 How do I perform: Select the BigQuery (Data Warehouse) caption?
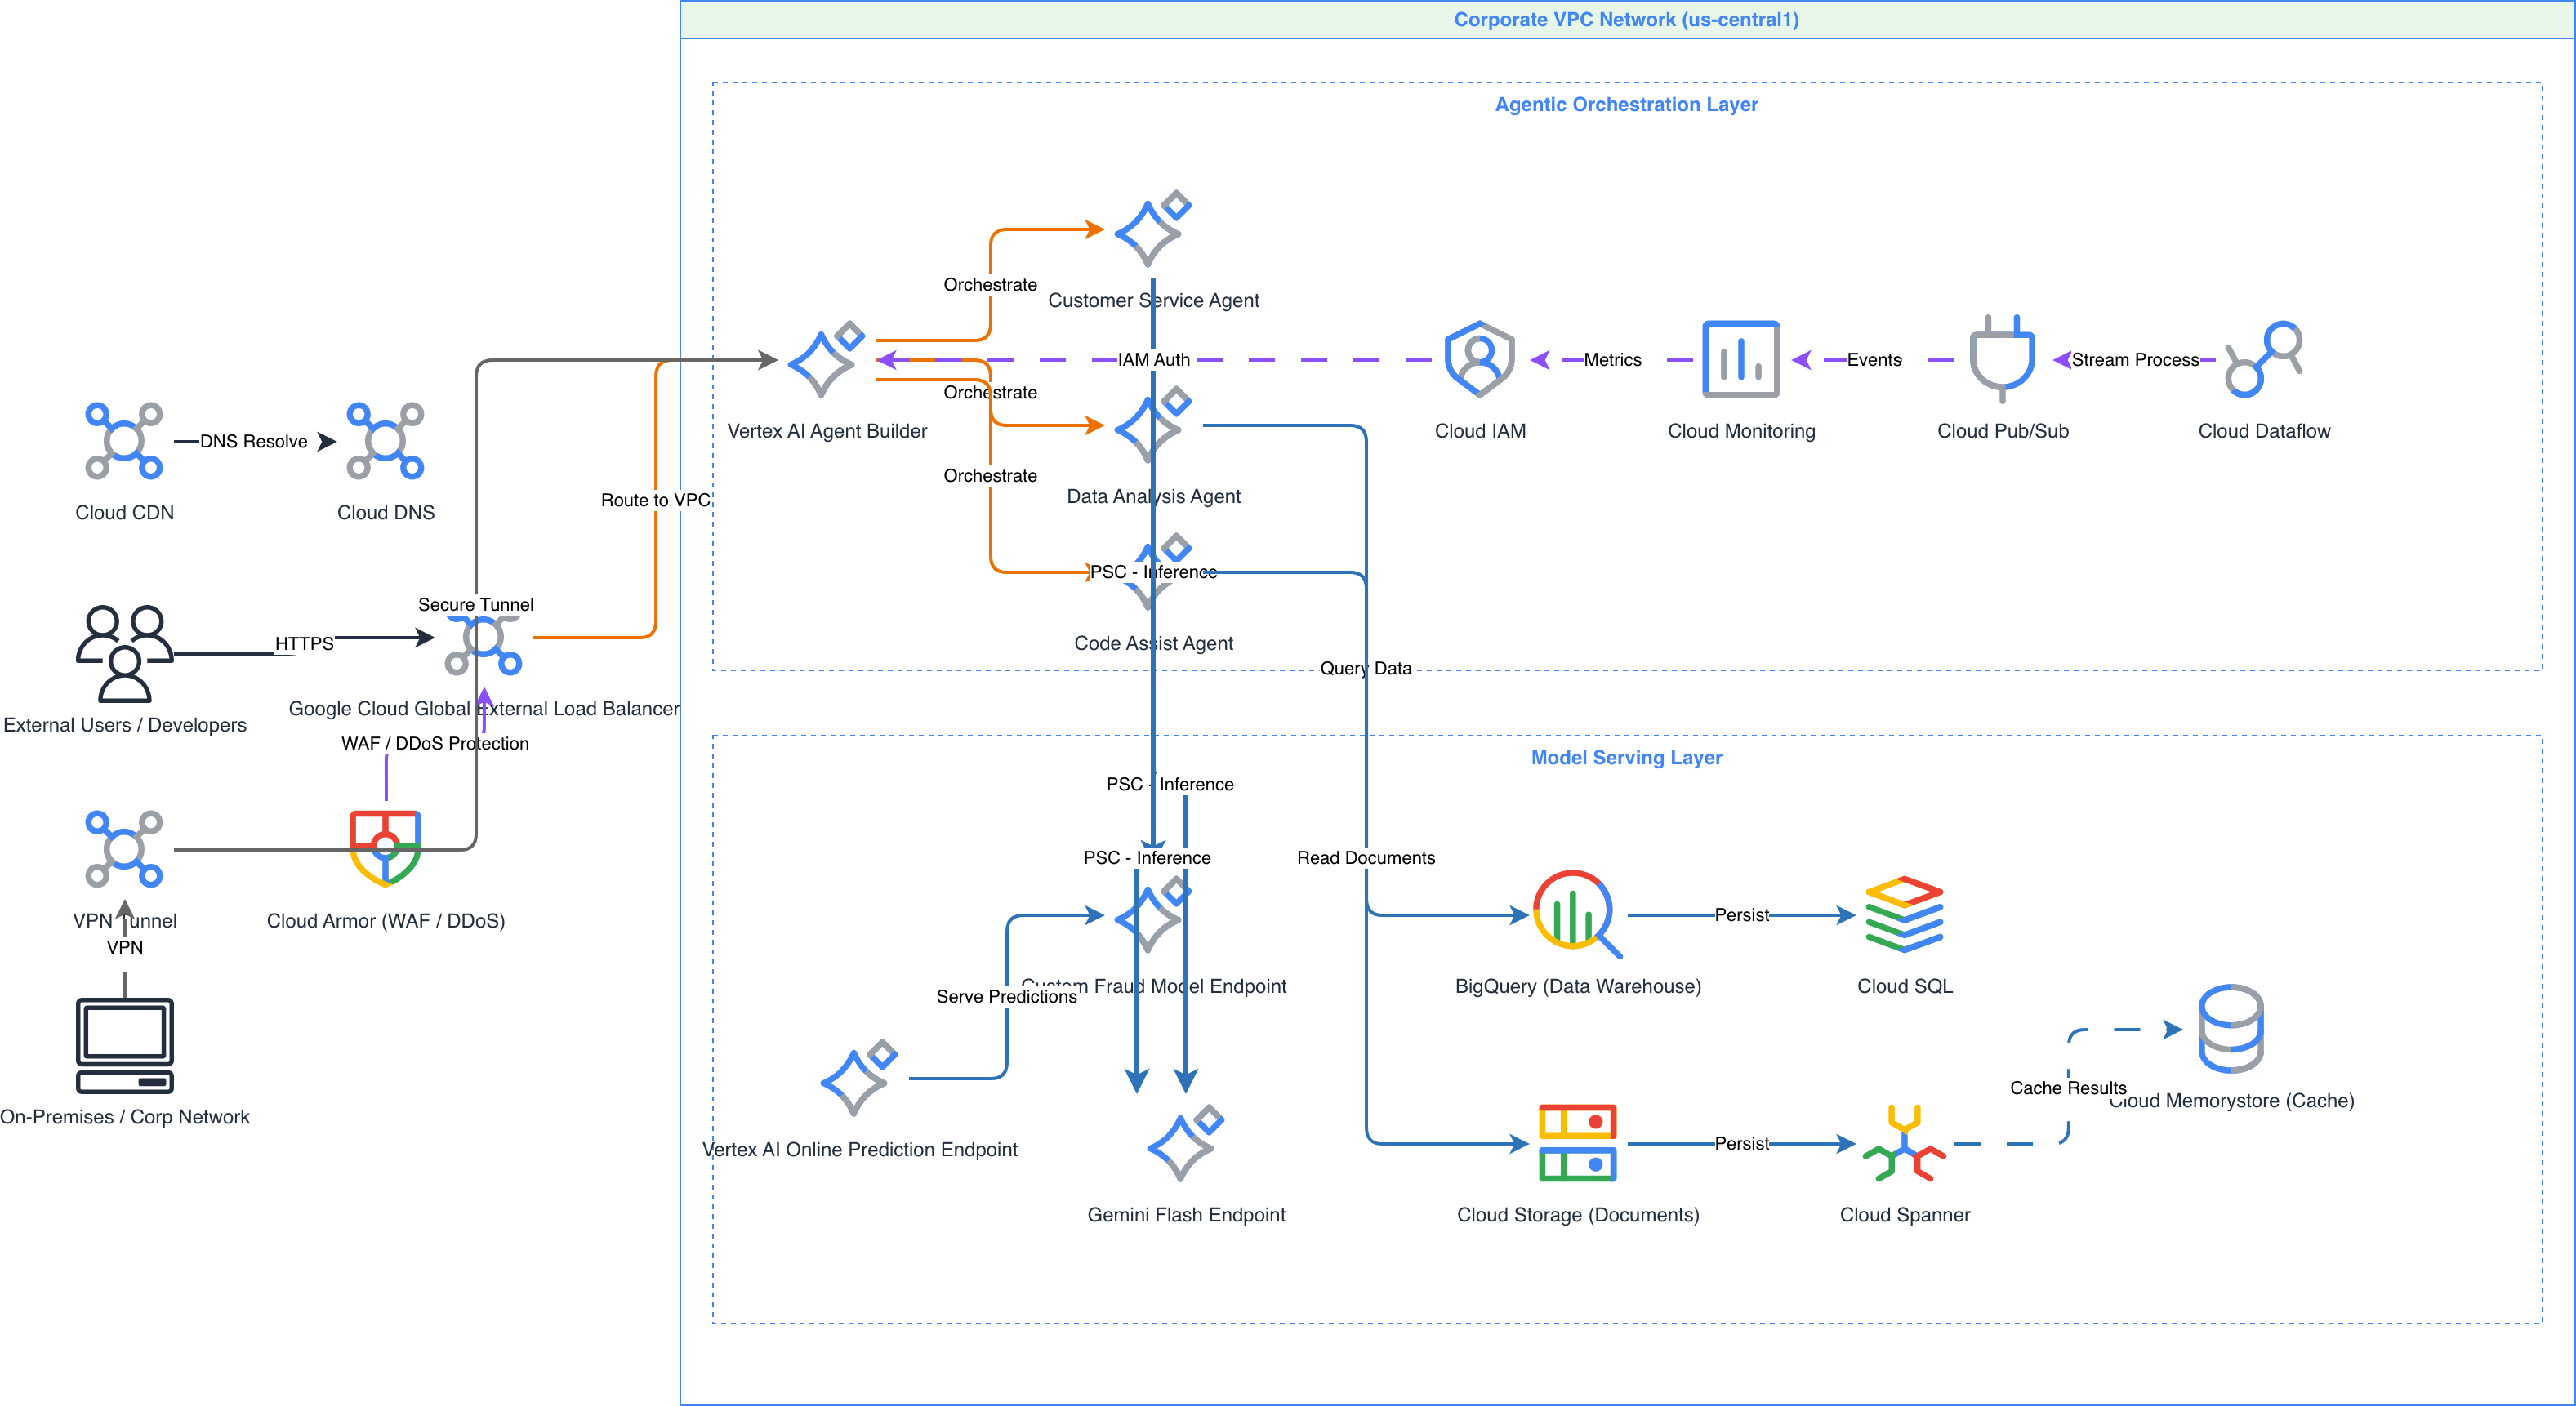click(1578, 986)
